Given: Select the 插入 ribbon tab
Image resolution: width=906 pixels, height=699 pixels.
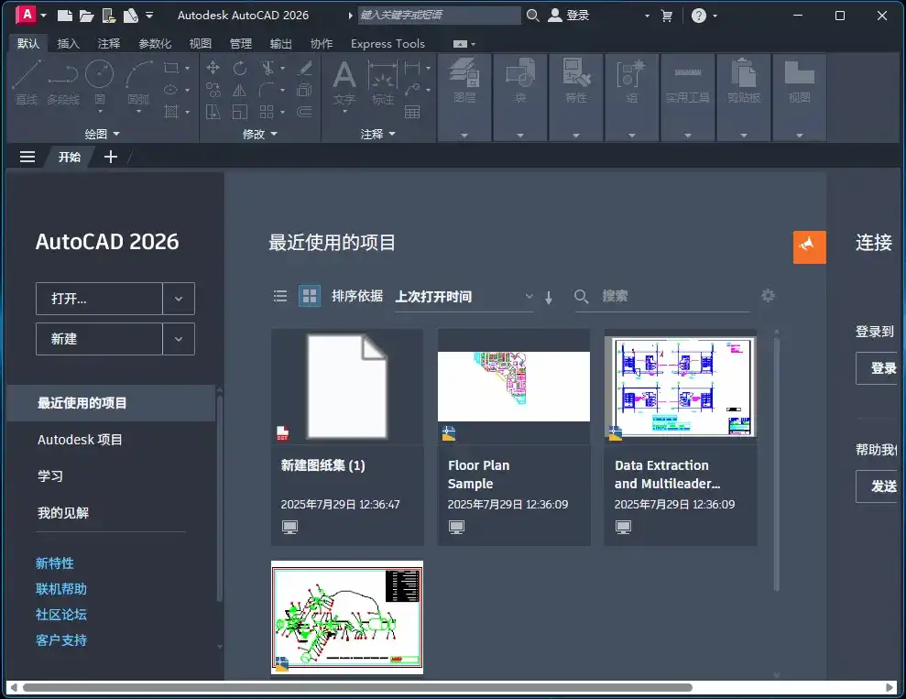Looking at the screenshot, I should pyautogui.click(x=68, y=44).
